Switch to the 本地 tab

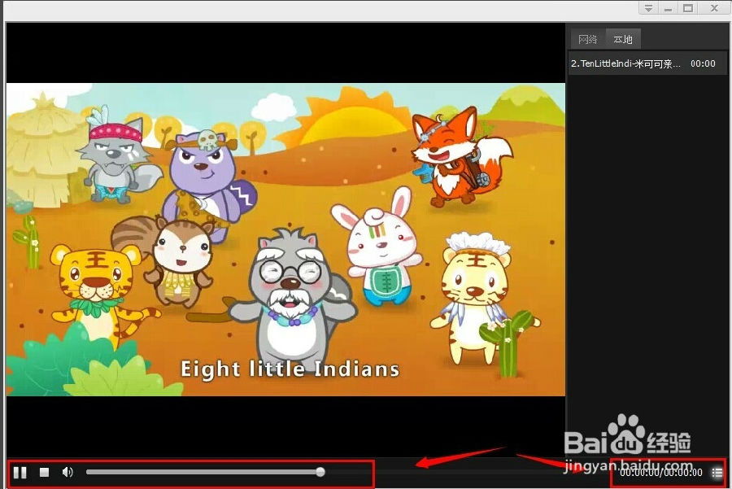[x=623, y=39]
